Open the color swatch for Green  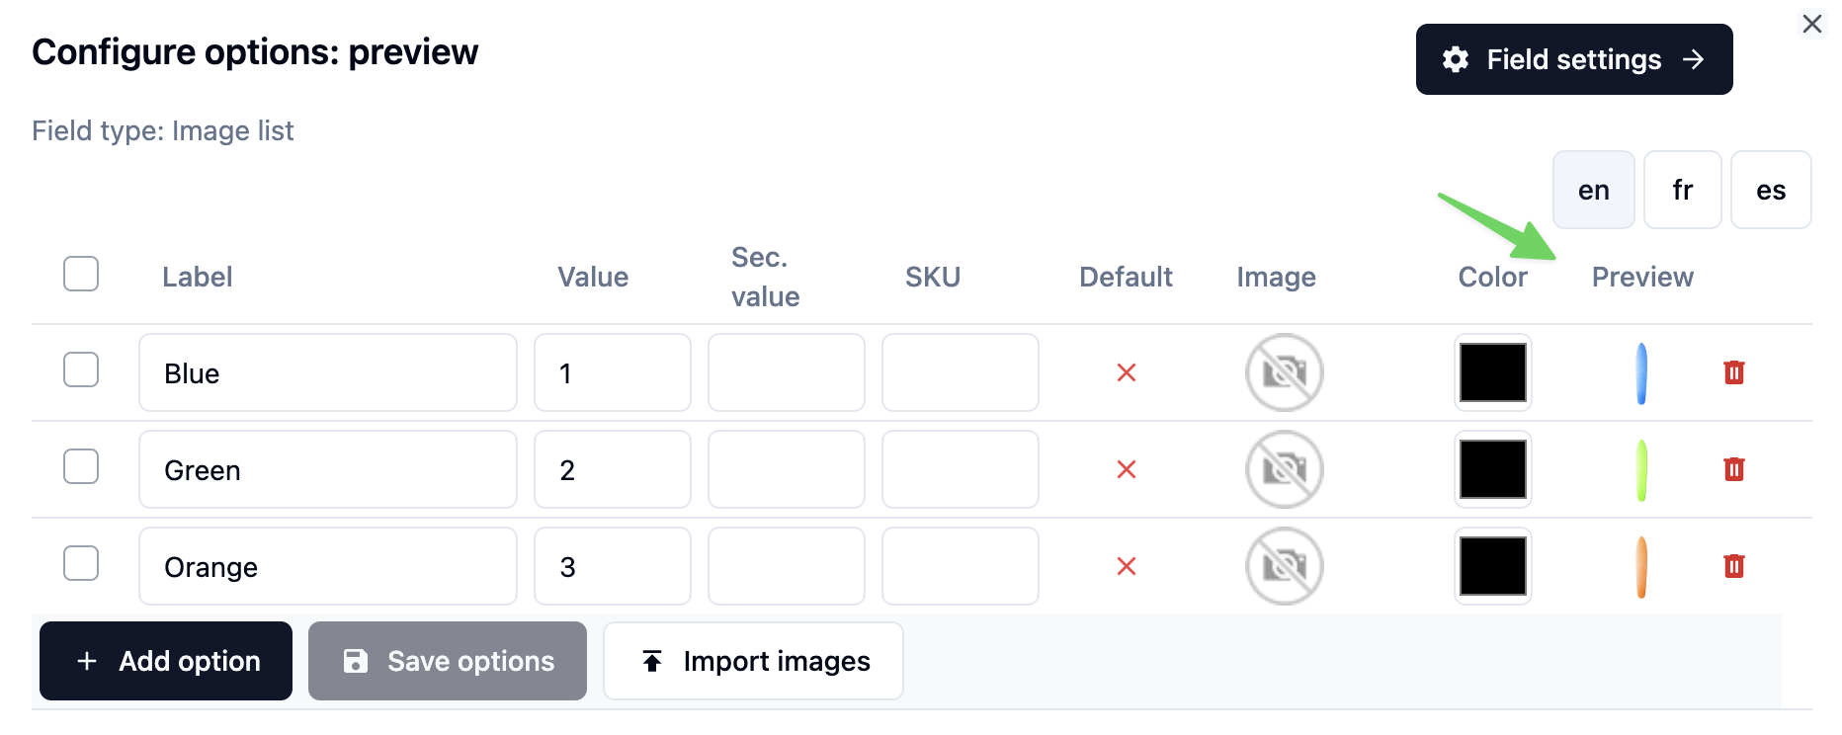point(1492,469)
